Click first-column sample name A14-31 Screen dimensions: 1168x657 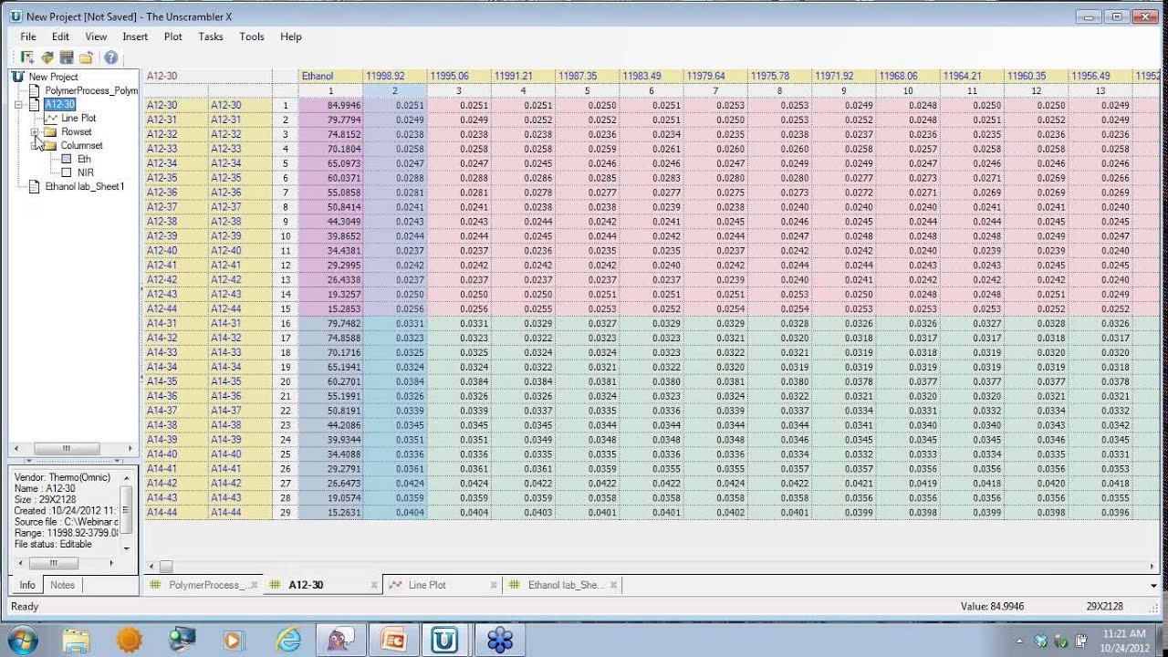click(176, 323)
